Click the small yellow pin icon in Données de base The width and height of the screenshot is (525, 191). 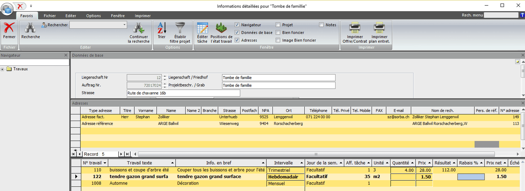pyautogui.click(x=517, y=62)
